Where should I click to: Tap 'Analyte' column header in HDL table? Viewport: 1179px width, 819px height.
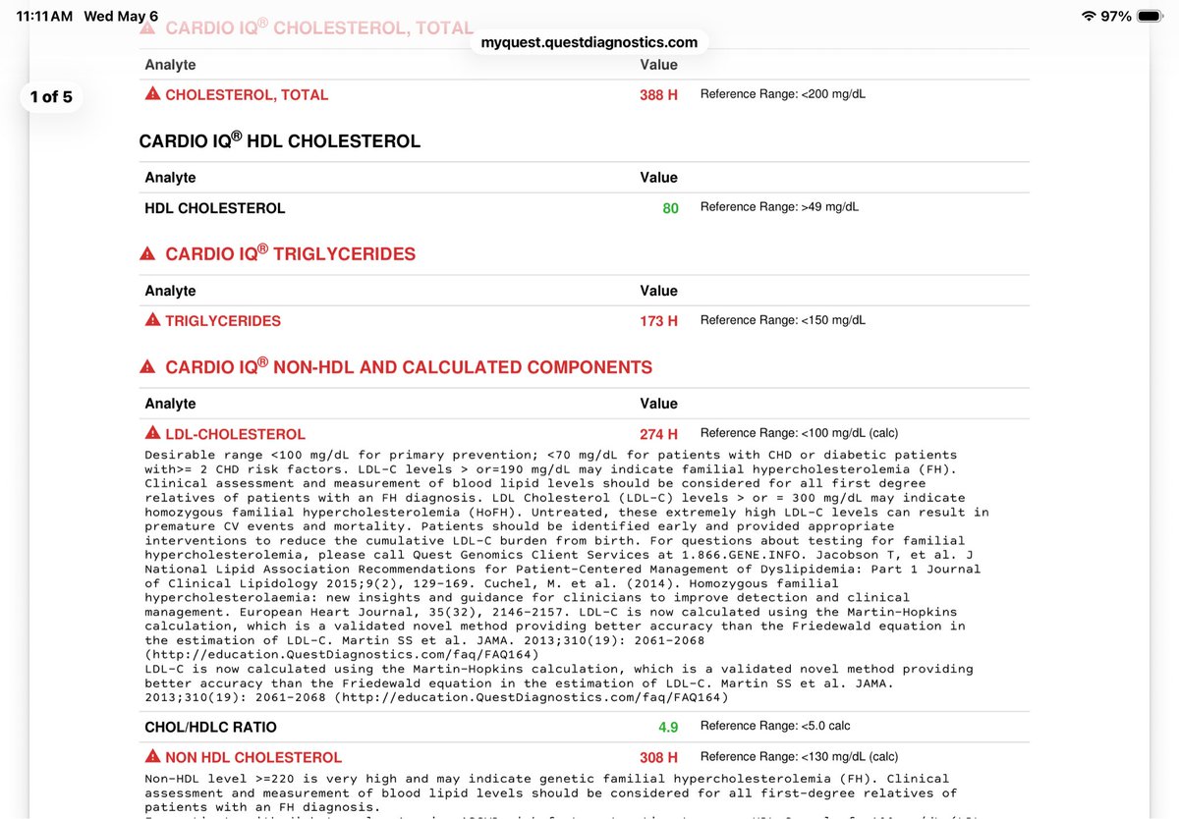[170, 178]
